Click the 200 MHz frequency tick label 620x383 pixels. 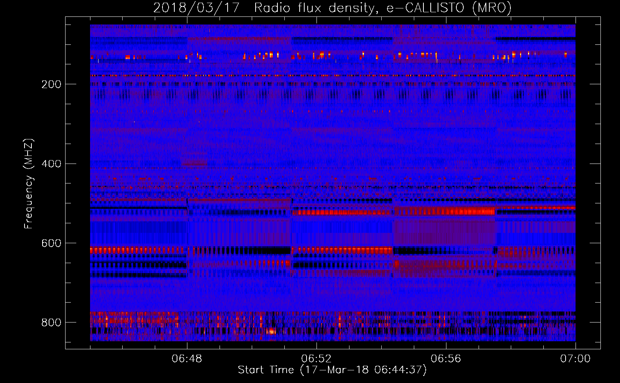click(x=51, y=84)
